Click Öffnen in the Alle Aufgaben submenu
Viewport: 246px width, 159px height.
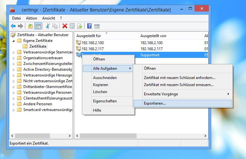[x=183, y=68]
